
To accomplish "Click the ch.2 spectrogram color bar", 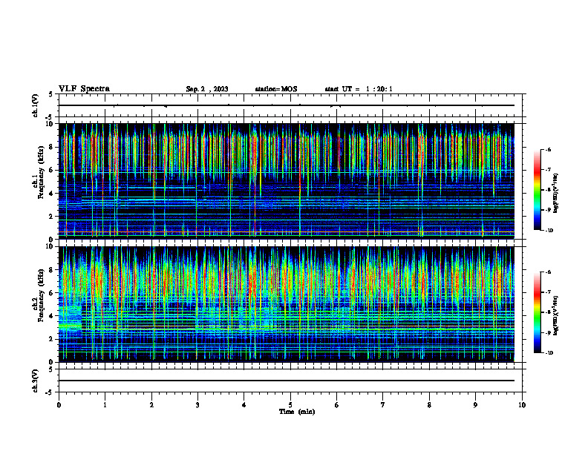I will (538, 312).
